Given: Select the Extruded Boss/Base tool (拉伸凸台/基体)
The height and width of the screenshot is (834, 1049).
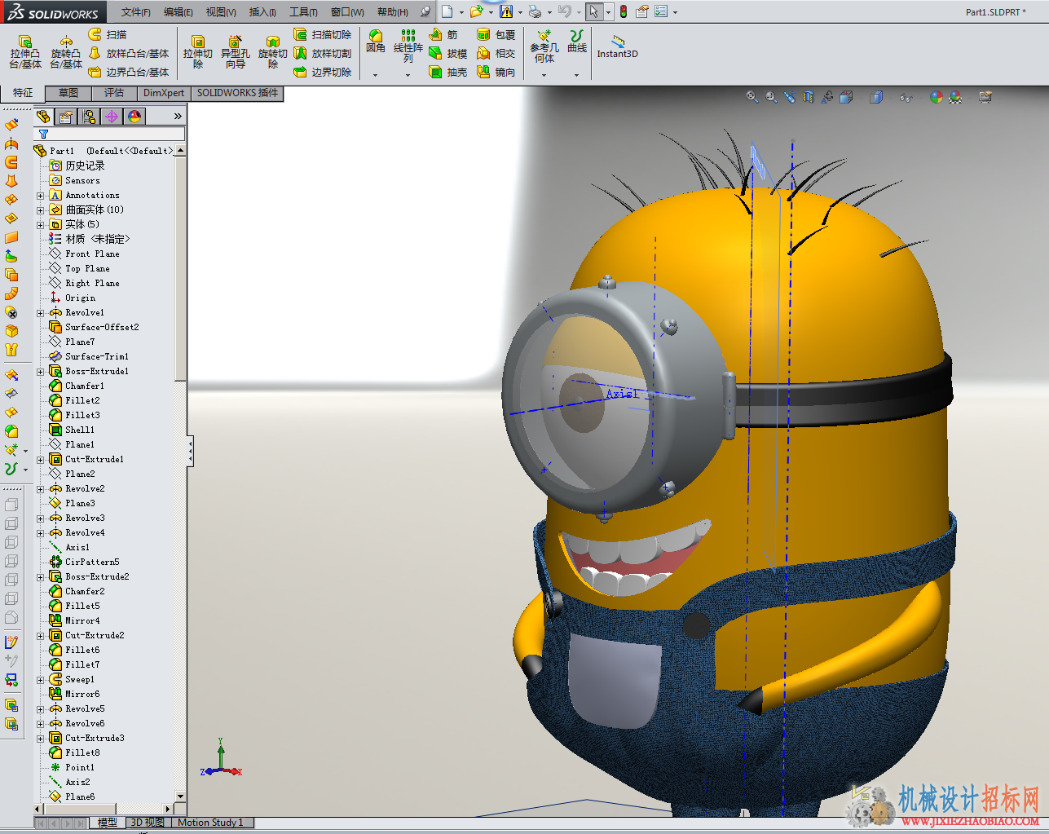Looking at the screenshot, I should [x=25, y=51].
